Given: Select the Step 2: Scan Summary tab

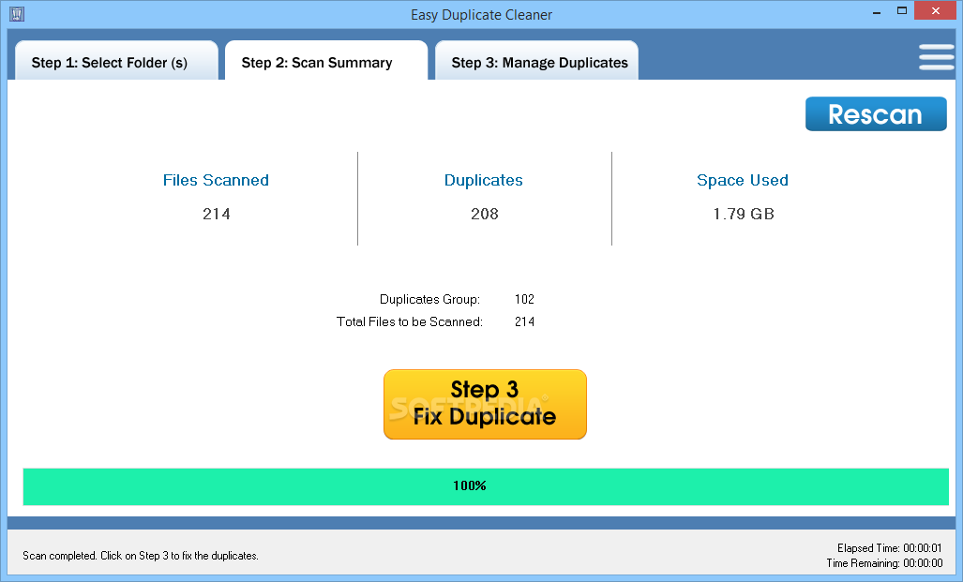Looking at the screenshot, I should pos(326,61).
